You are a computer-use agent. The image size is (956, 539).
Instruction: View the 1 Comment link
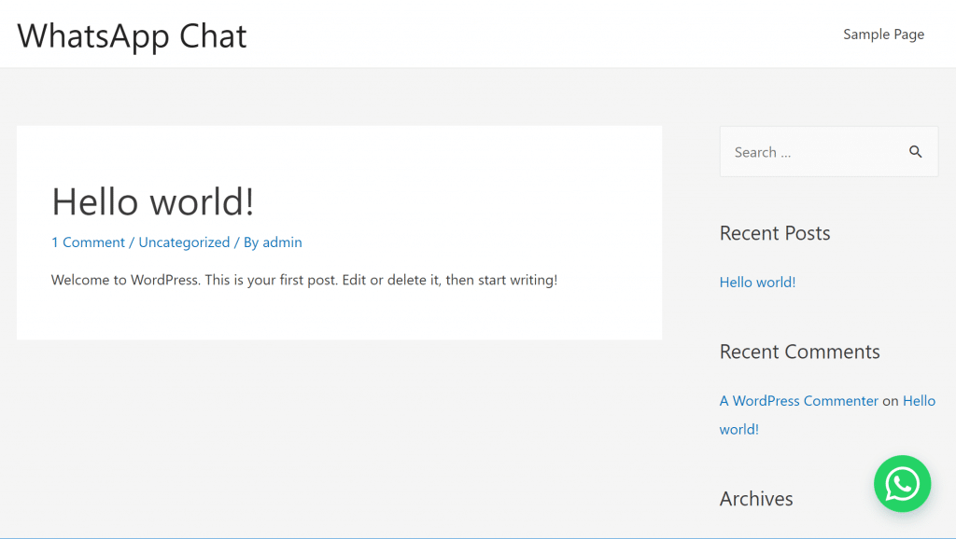click(88, 242)
